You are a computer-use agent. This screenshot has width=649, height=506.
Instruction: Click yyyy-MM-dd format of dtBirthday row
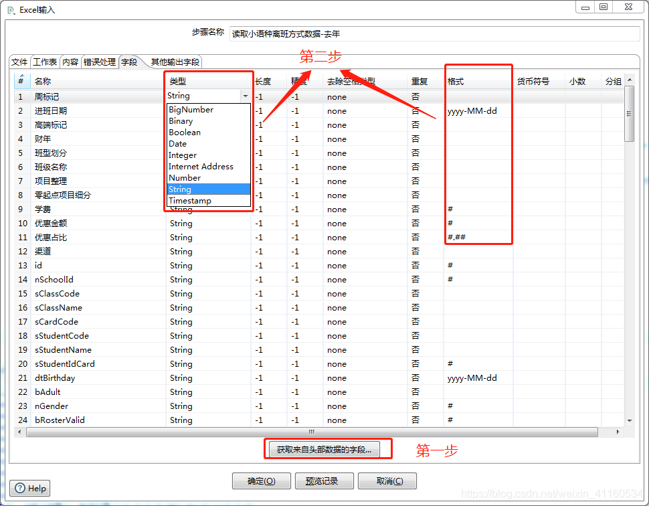478,378
